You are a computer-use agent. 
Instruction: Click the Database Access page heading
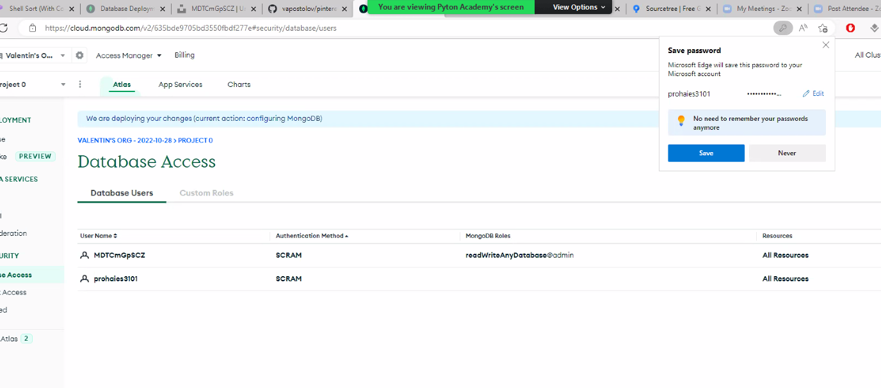(147, 162)
